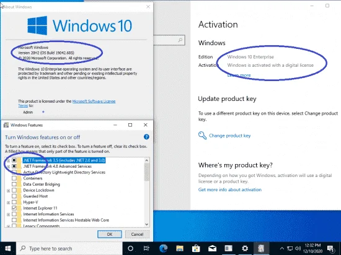Select the Windows Features taskbar icon
This screenshot has height=255, width=341.
[x=261, y=248]
